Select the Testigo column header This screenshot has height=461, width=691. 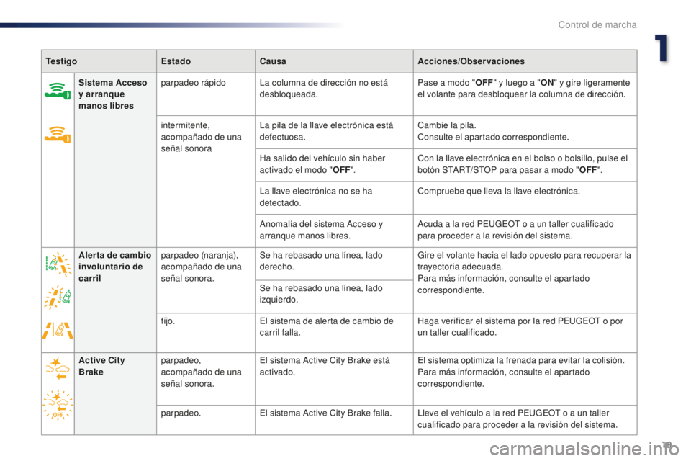pos(61,61)
